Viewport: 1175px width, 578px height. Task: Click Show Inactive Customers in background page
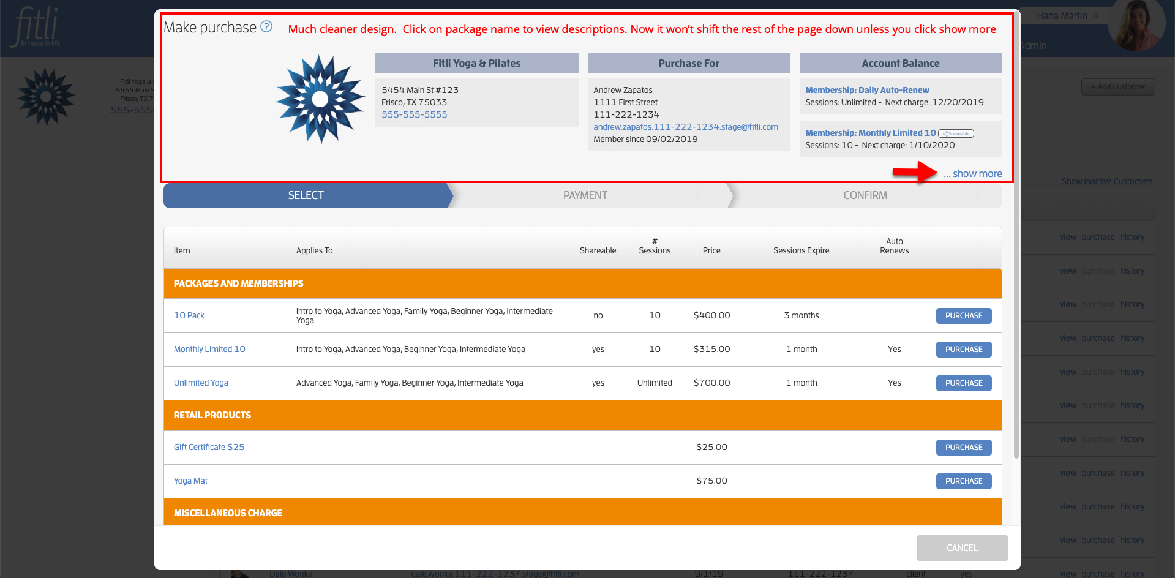1107,181
